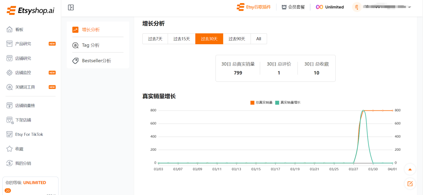Click the 04/01 x-axis label

(x=392, y=169)
